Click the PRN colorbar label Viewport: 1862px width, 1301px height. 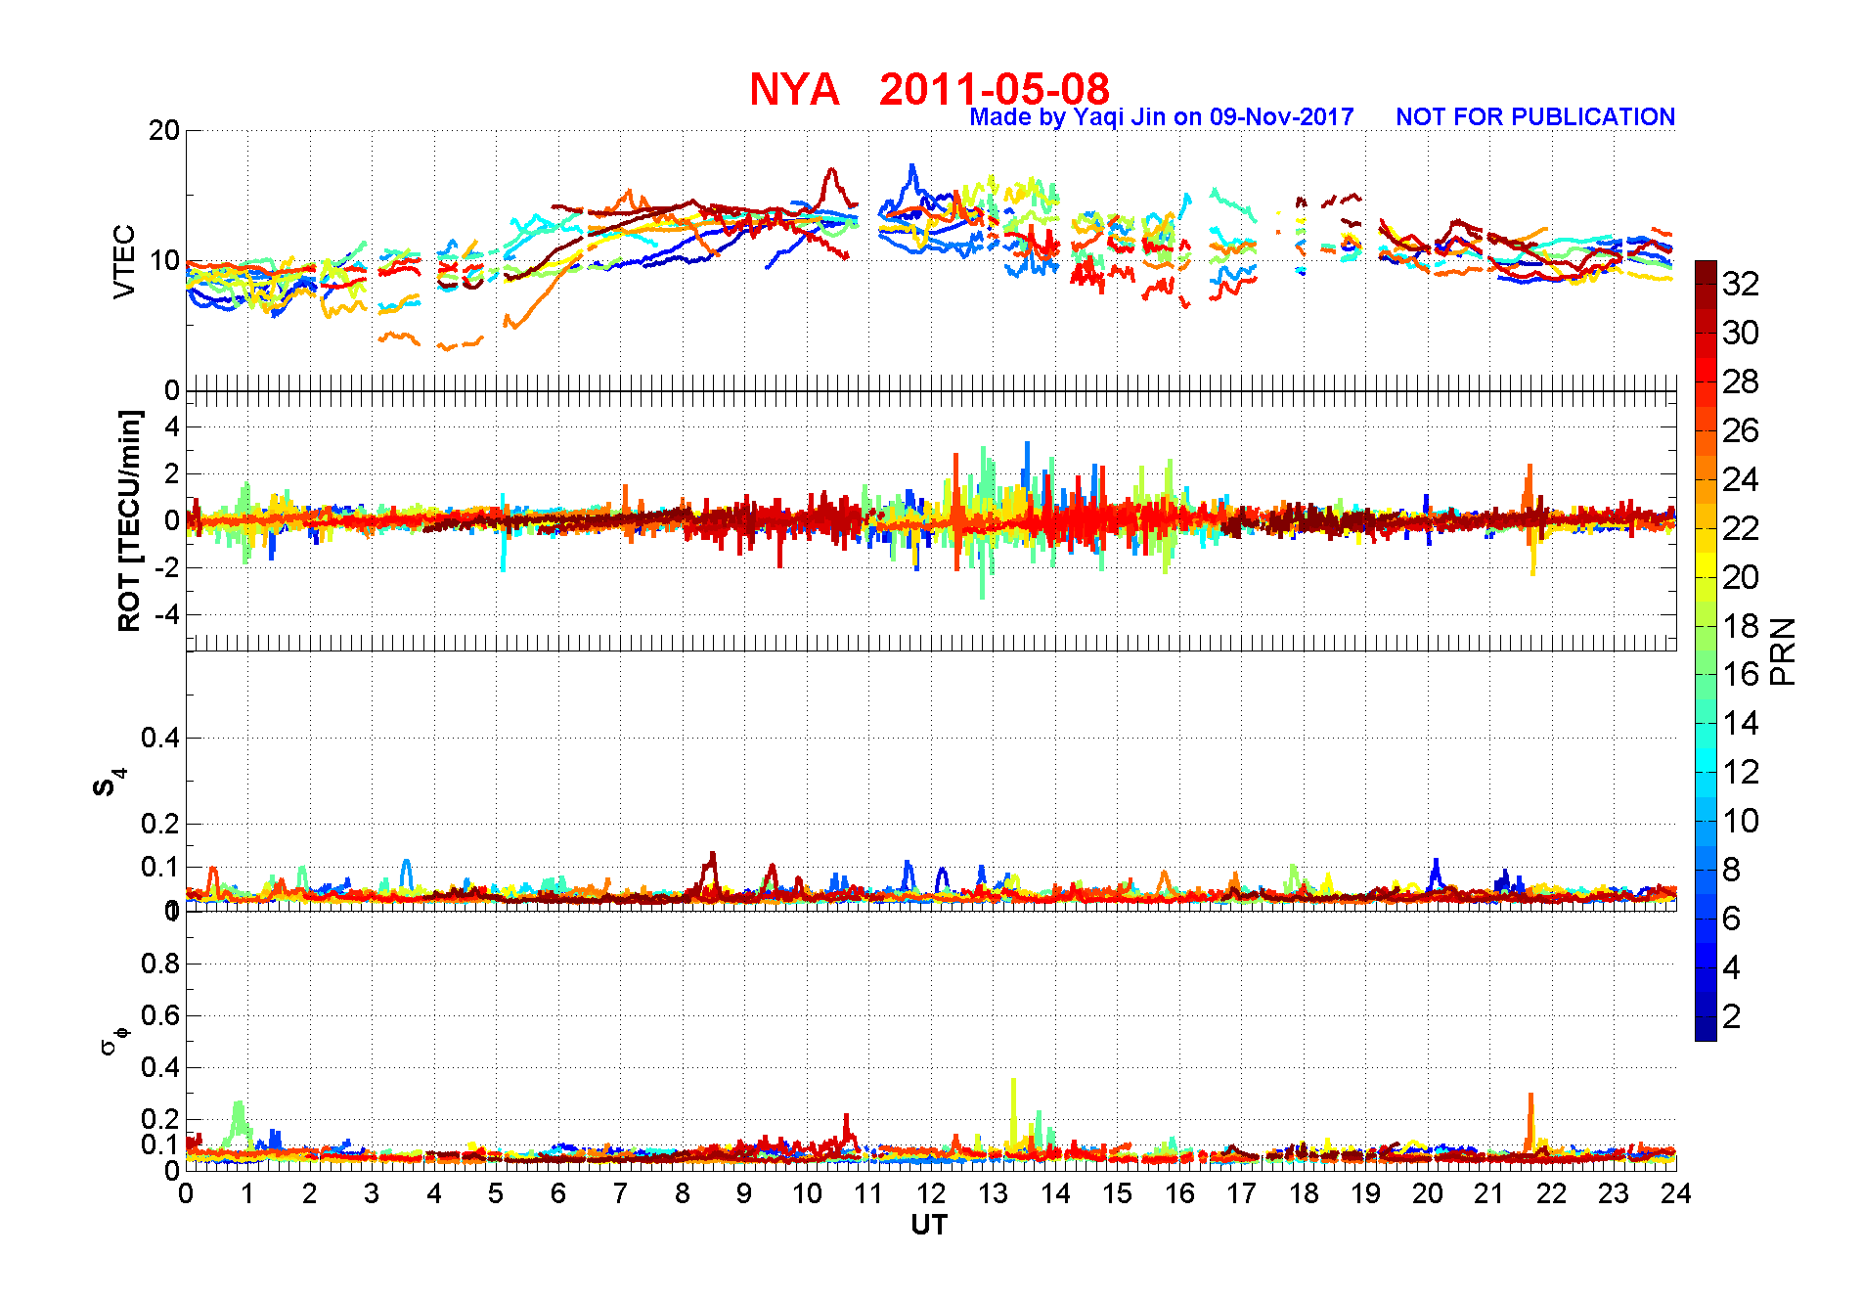tap(1783, 651)
